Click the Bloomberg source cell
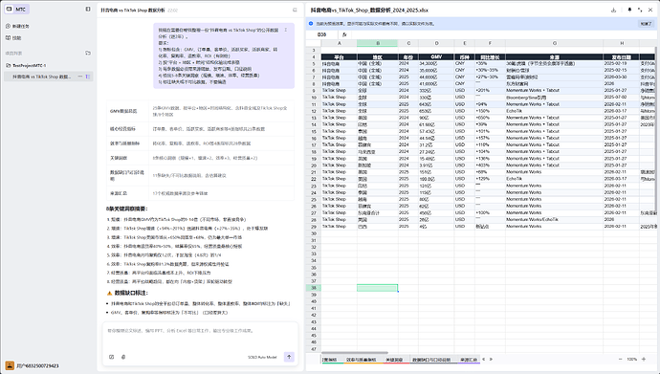The image size is (660, 374). pyautogui.click(x=555, y=98)
